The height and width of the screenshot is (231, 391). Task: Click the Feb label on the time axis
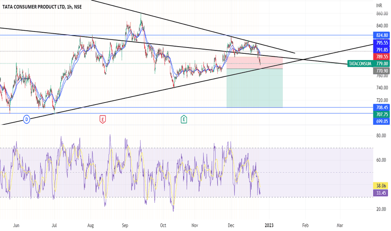(x=305, y=225)
